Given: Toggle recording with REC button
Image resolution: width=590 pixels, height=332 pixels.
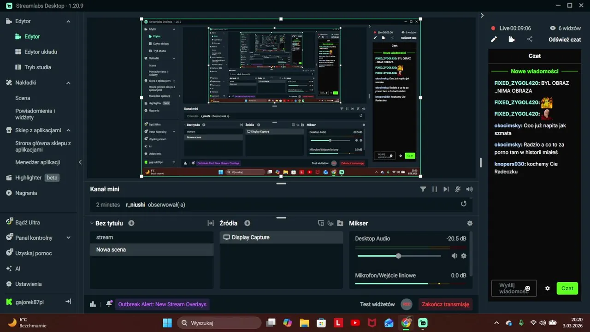Looking at the screenshot, I should (407, 304).
